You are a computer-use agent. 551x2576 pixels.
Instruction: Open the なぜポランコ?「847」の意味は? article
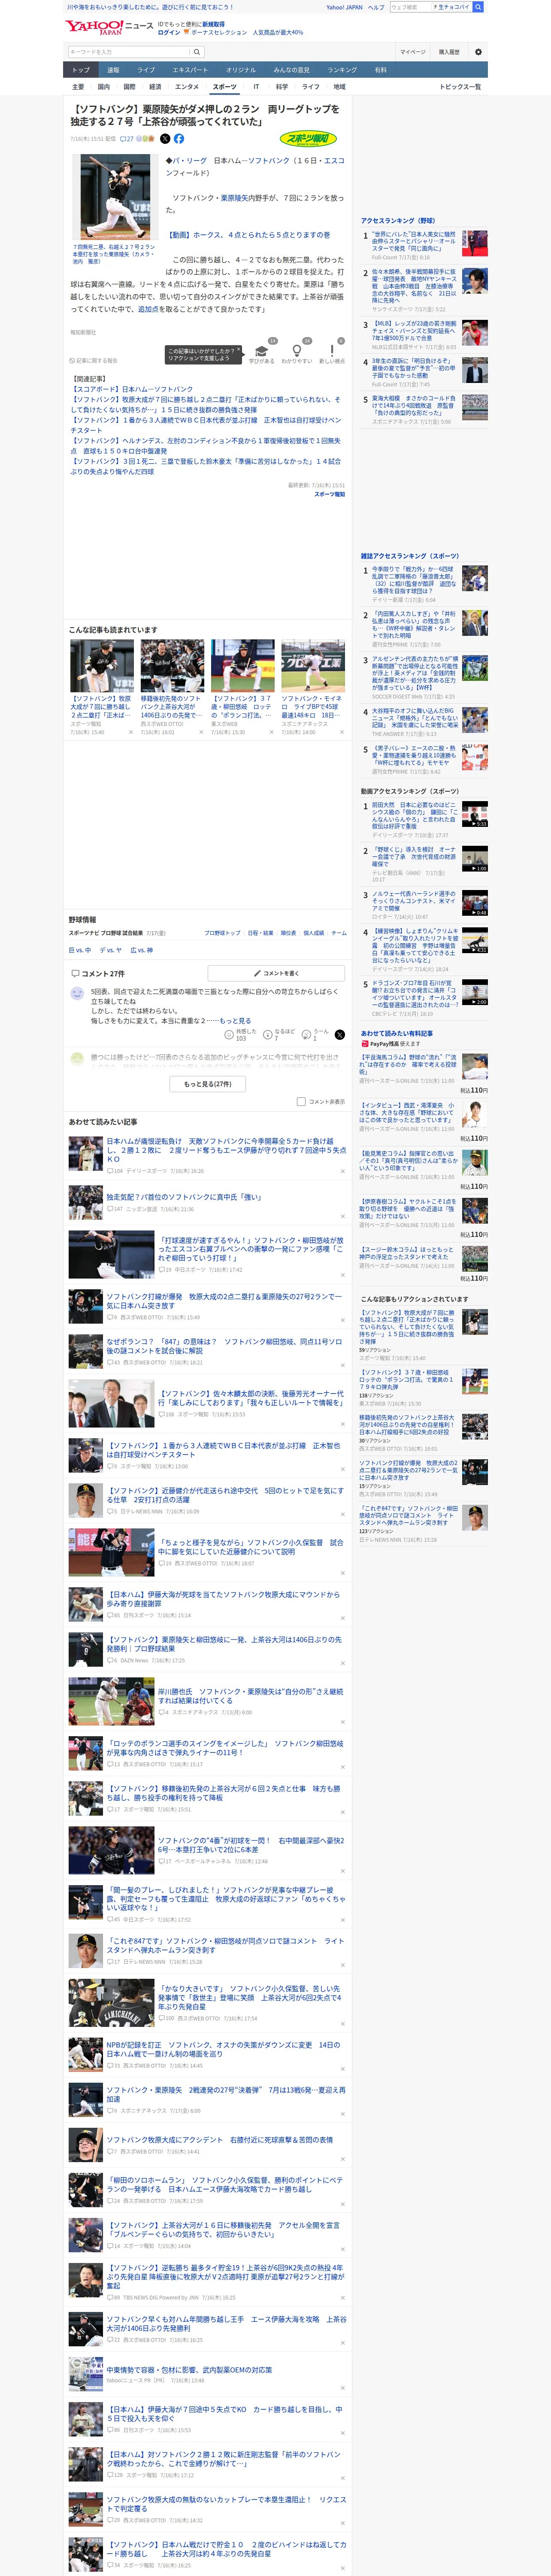click(224, 1346)
